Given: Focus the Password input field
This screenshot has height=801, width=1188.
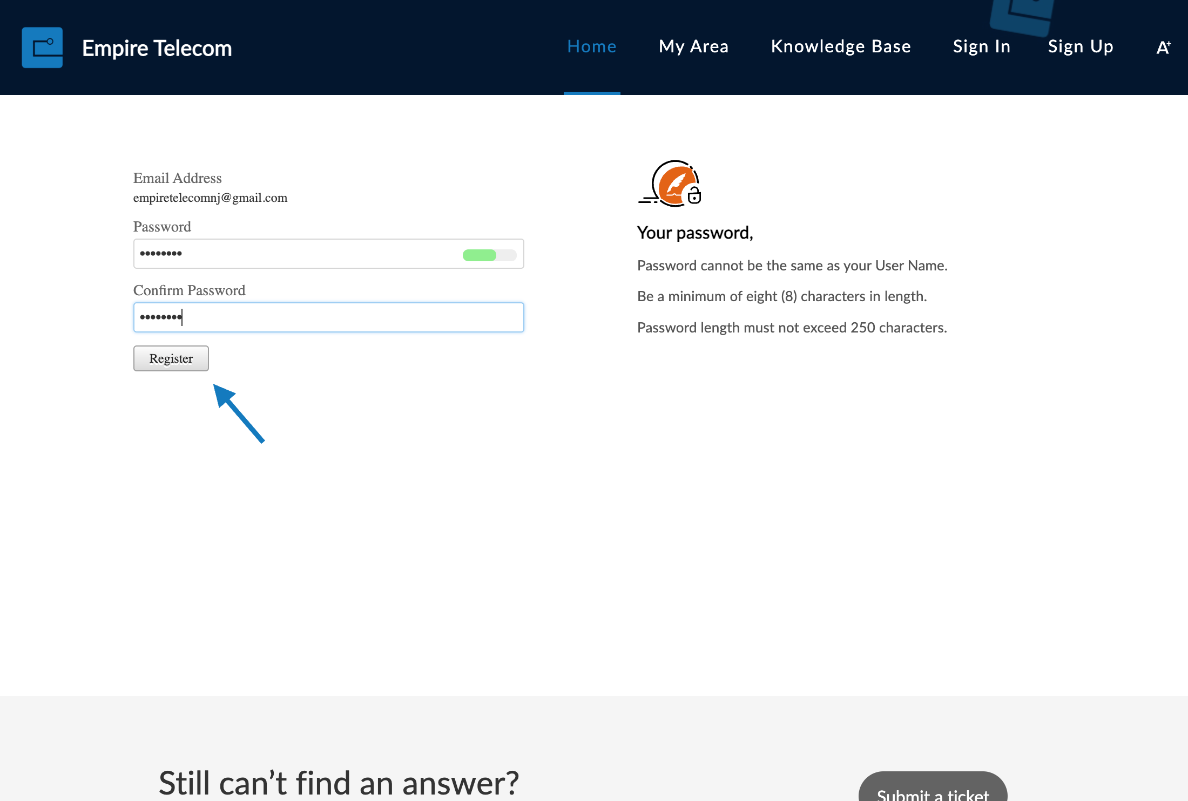Looking at the screenshot, I should pos(329,254).
